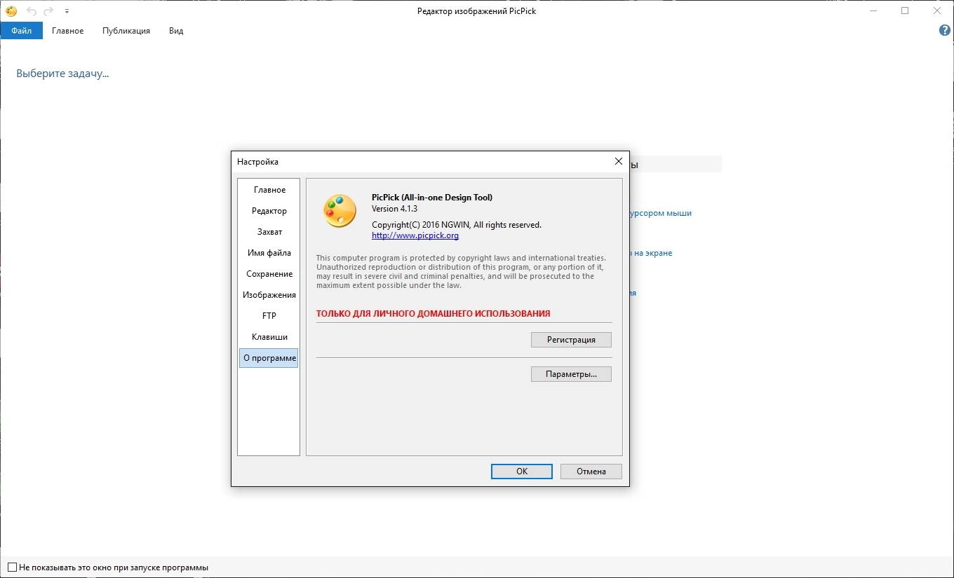The image size is (954, 578).
Task: Select О программе in the settings list
Action: (269, 358)
